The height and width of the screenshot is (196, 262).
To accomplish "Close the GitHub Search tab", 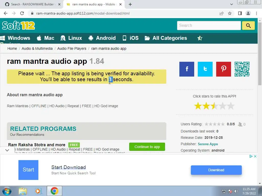I will tap(59, 5).
